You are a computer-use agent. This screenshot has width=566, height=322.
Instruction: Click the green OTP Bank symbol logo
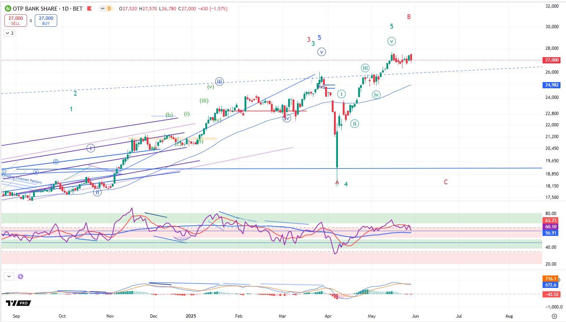8,8
